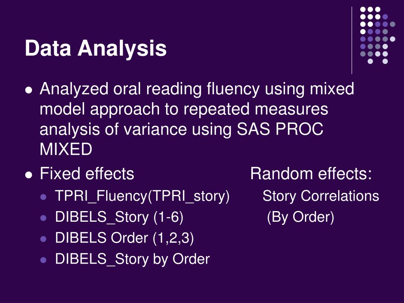Click the Fixed effects bullet marker
Image resolution: width=404 pixels, height=303 pixels.
point(29,175)
